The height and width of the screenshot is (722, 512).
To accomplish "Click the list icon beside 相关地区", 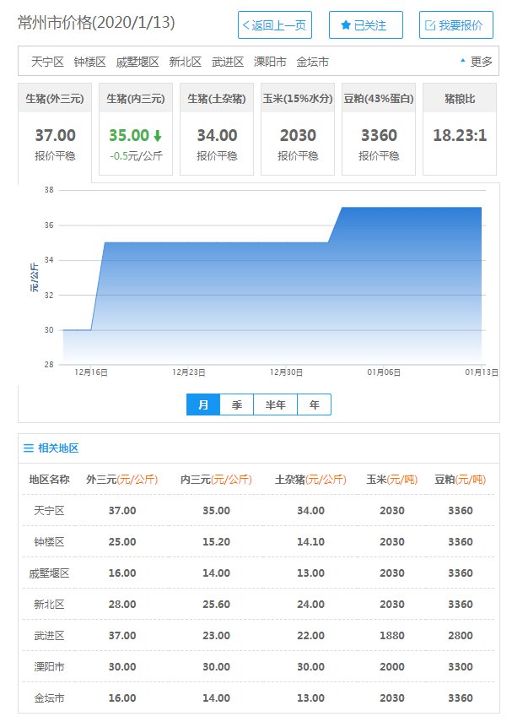I will [x=29, y=448].
